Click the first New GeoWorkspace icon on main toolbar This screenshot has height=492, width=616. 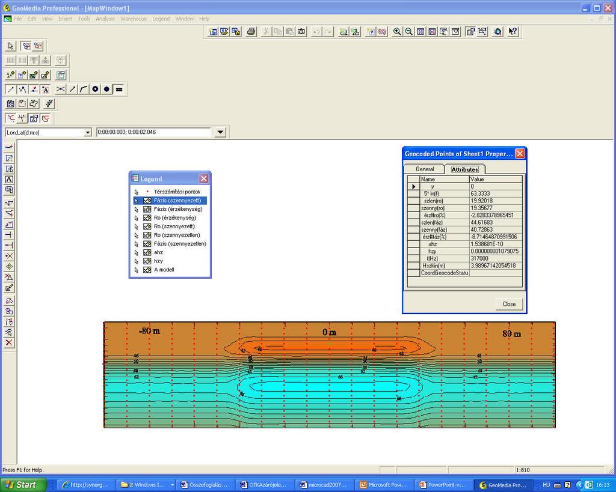click(213, 32)
